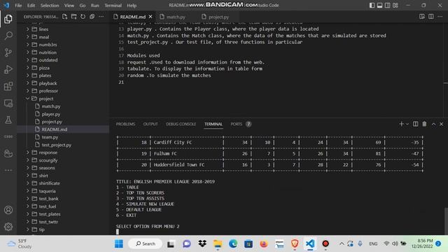Open Microsoft Edge from the taskbar
Viewport: 448px width, 252px height.
click(233, 244)
